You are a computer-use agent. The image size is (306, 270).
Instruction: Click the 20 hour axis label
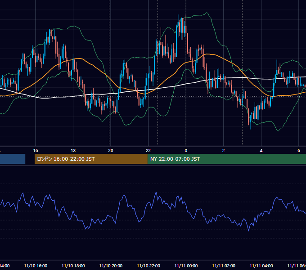[x=111, y=151]
